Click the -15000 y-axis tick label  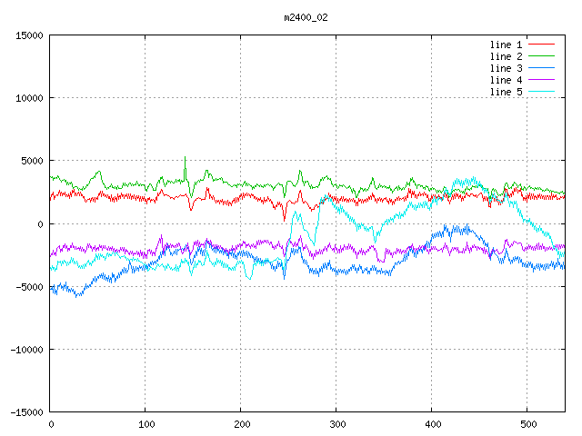(26, 411)
